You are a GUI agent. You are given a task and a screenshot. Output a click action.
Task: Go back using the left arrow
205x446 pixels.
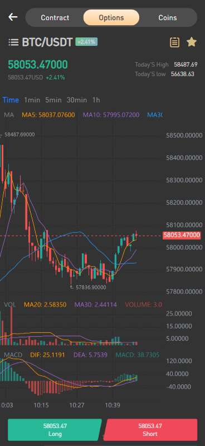click(x=13, y=17)
